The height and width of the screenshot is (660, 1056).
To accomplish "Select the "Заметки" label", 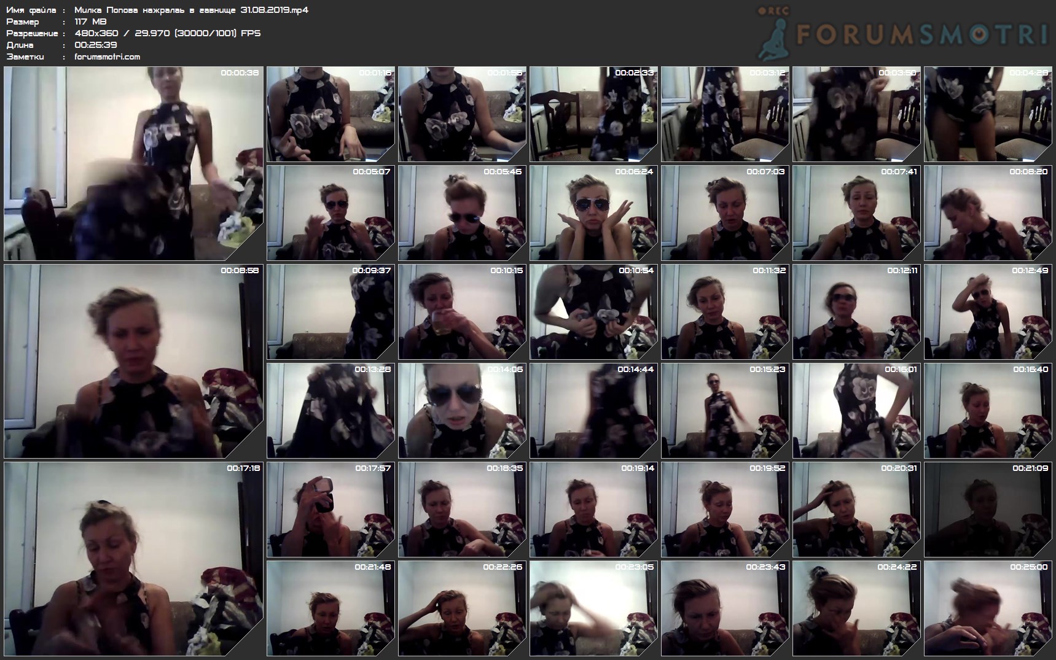I will [x=25, y=56].
